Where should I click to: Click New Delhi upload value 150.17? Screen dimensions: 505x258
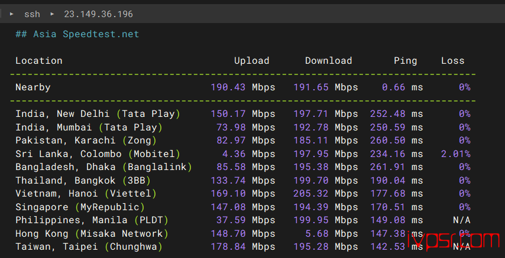[228, 114]
